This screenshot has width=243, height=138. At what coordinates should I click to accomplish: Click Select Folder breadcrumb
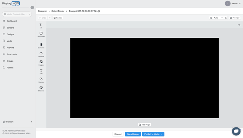pos(58,11)
